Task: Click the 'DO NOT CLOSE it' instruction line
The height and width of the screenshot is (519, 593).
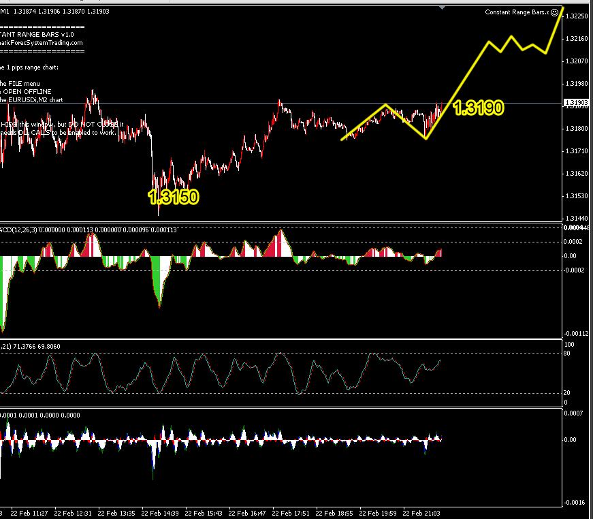Action: click(96, 124)
